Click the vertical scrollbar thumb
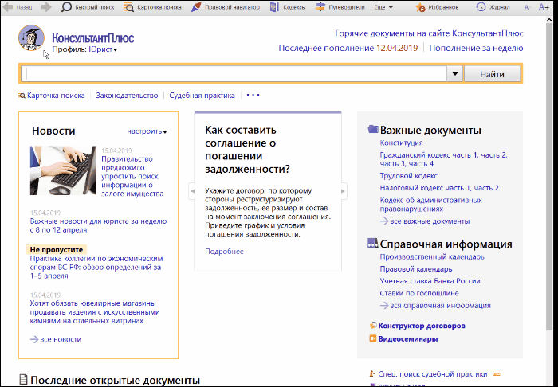 (x=549, y=176)
